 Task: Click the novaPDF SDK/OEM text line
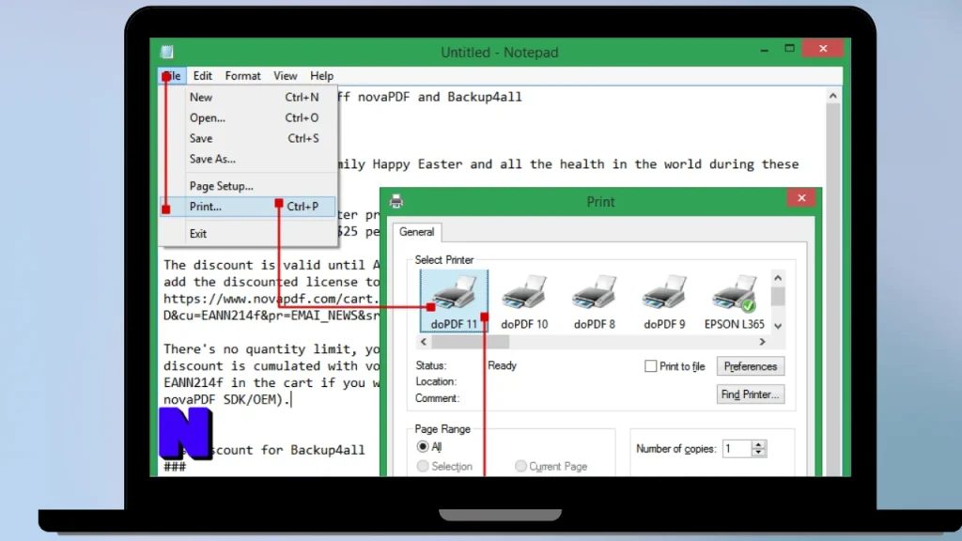tap(227, 399)
